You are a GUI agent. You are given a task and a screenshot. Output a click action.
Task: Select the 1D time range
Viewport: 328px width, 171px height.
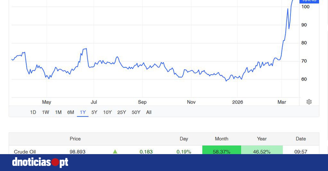pos(33,112)
